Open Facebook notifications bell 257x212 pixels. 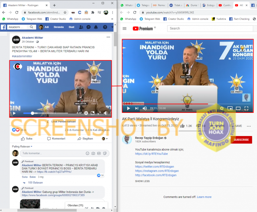(x=96, y=27)
